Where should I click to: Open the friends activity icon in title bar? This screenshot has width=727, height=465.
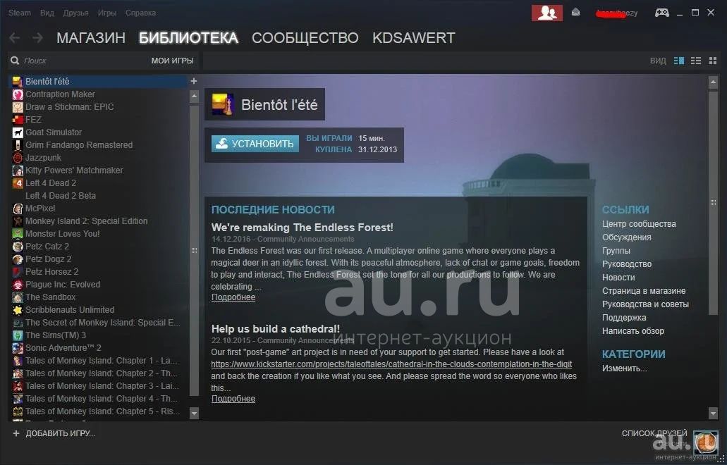pyautogui.click(x=547, y=13)
